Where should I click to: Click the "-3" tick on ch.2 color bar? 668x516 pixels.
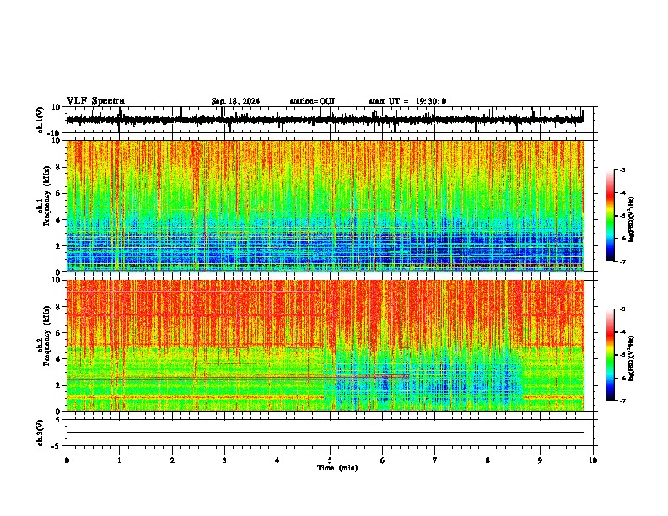click(622, 309)
